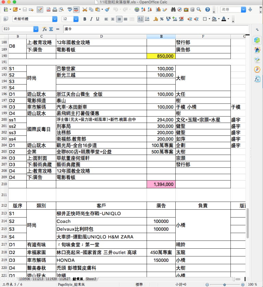Toggle Italic text style
The image size is (263, 287).
point(91,19)
